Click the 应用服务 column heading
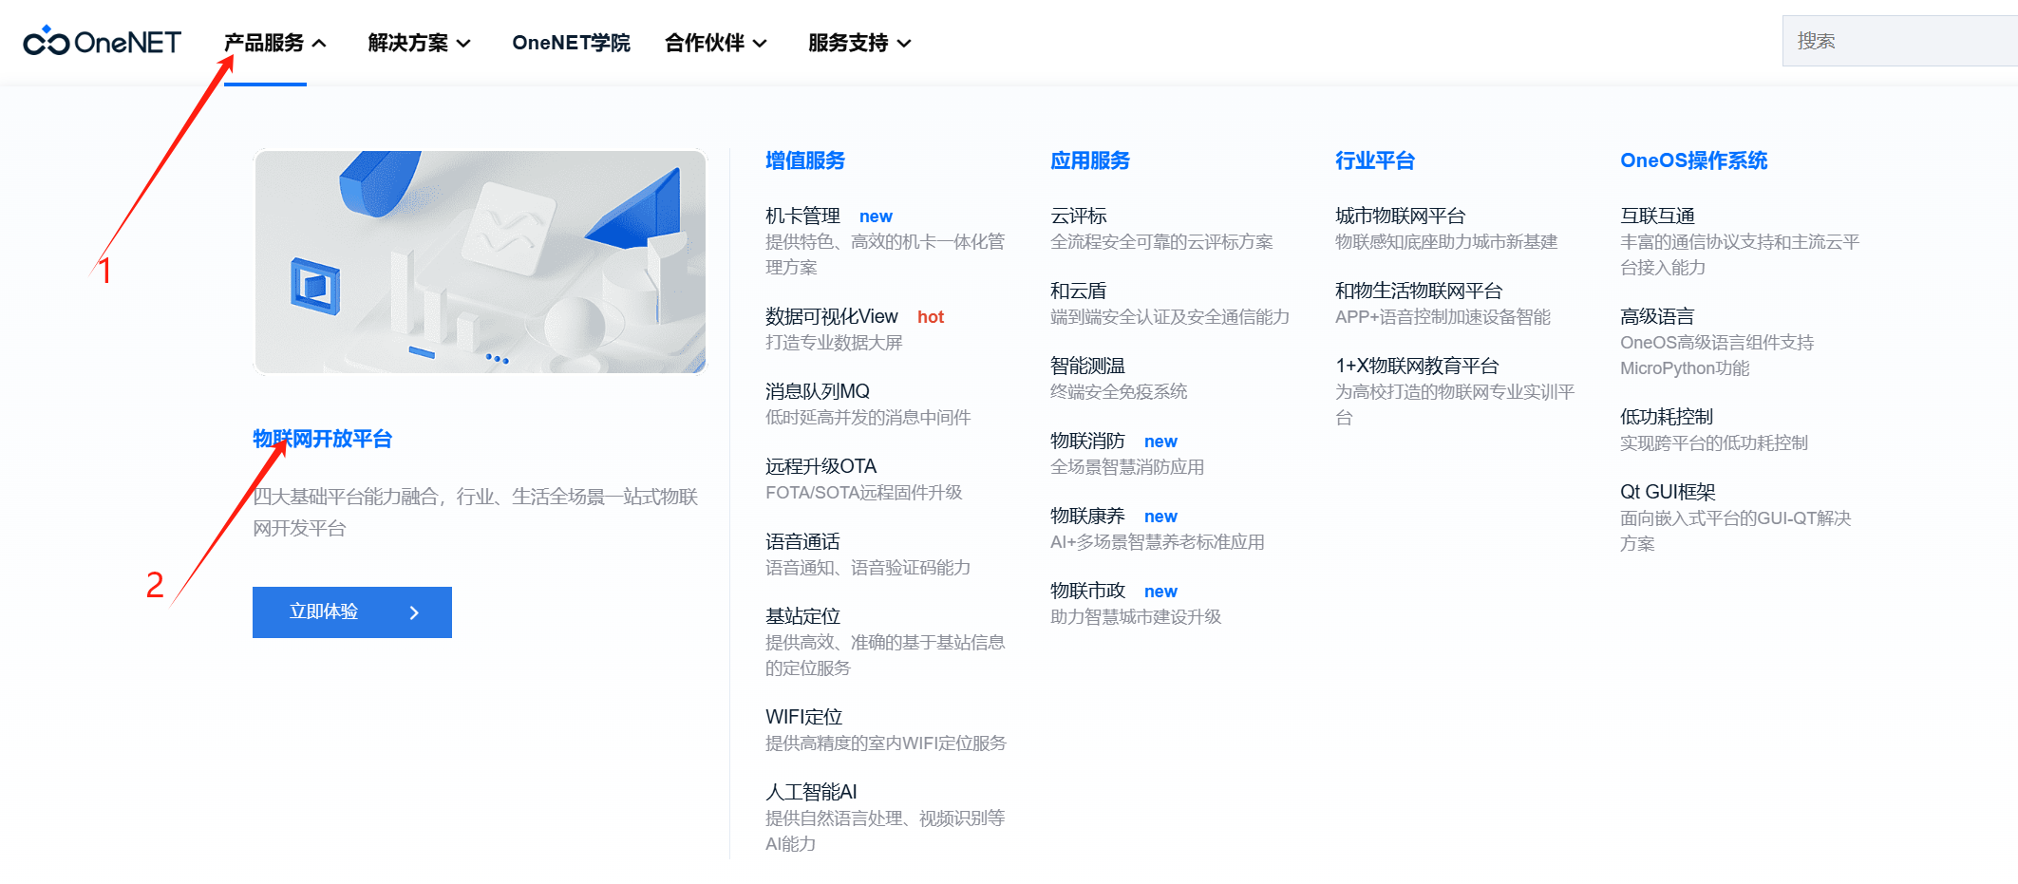 click(1090, 160)
